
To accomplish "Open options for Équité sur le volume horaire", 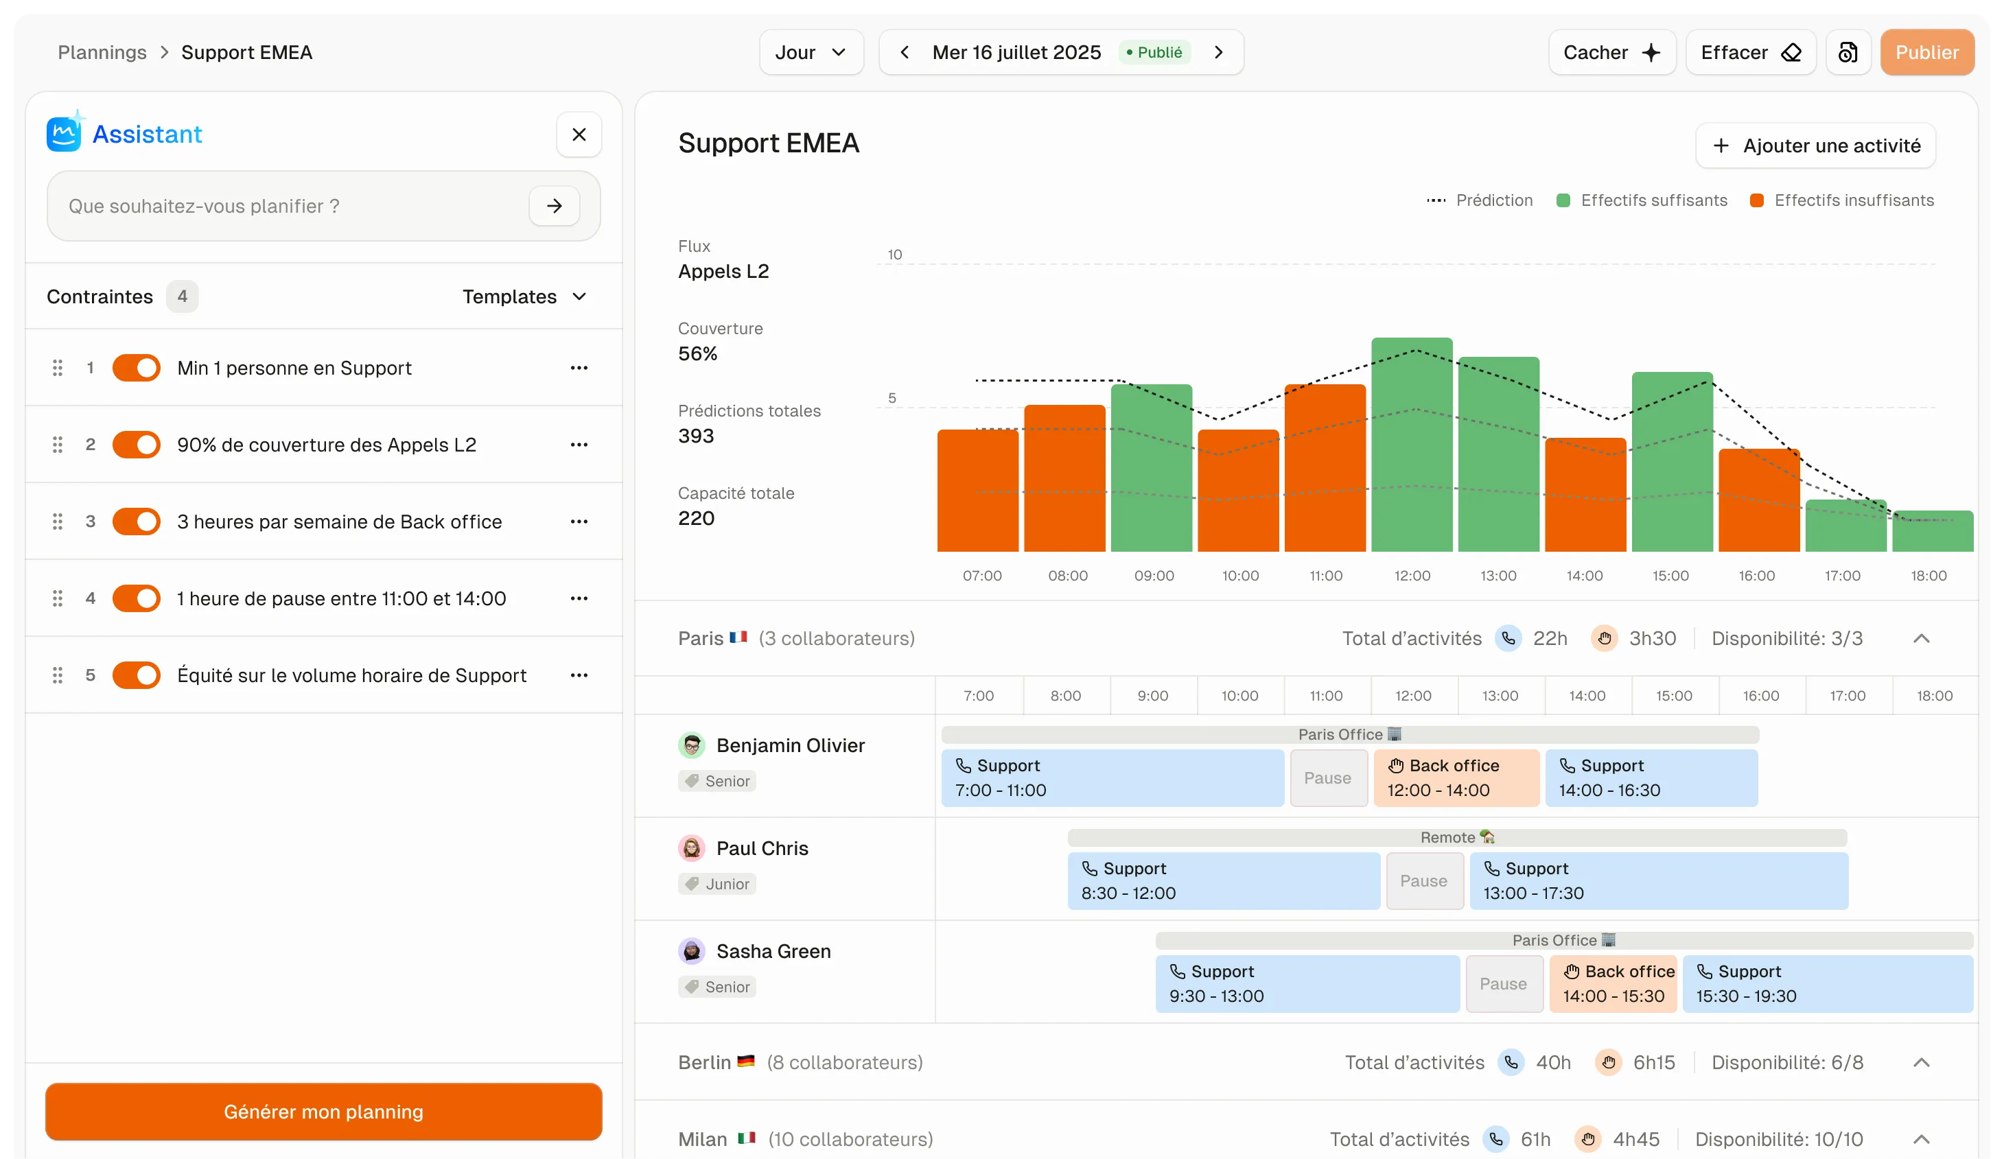I will coord(579,675).
